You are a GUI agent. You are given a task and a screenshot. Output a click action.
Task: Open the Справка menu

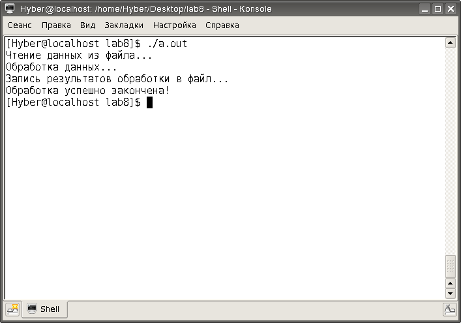click(x=222, y=25)
